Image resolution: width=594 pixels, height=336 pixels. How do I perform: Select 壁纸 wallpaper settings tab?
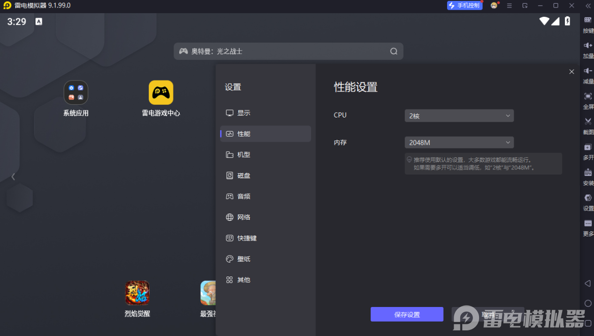(x=266, y=259)
